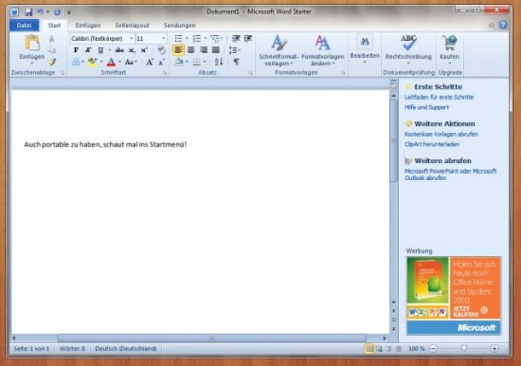Click the 100 % zoom level
This screenshot has width=521, height=366.
tap(416, 349)
